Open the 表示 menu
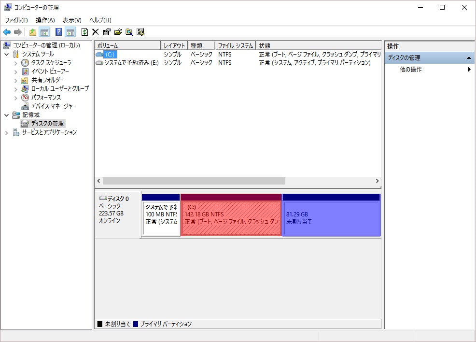This screenshot has height=342, width=476. tap(72, 20)
